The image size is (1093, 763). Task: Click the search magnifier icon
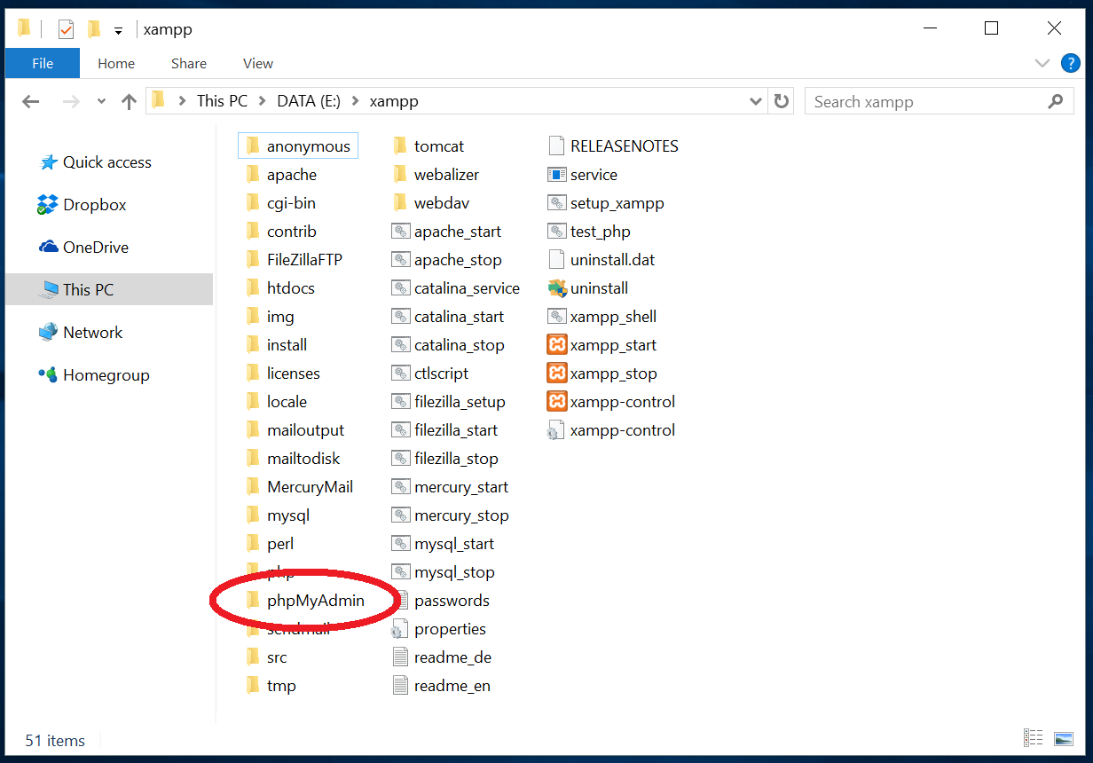(1055, 101)
